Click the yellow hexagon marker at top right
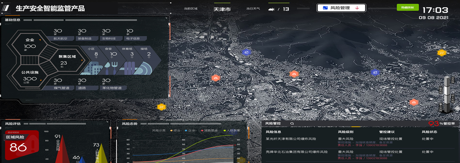This screenshot has width=460, height=163. (x=441, y=53)
